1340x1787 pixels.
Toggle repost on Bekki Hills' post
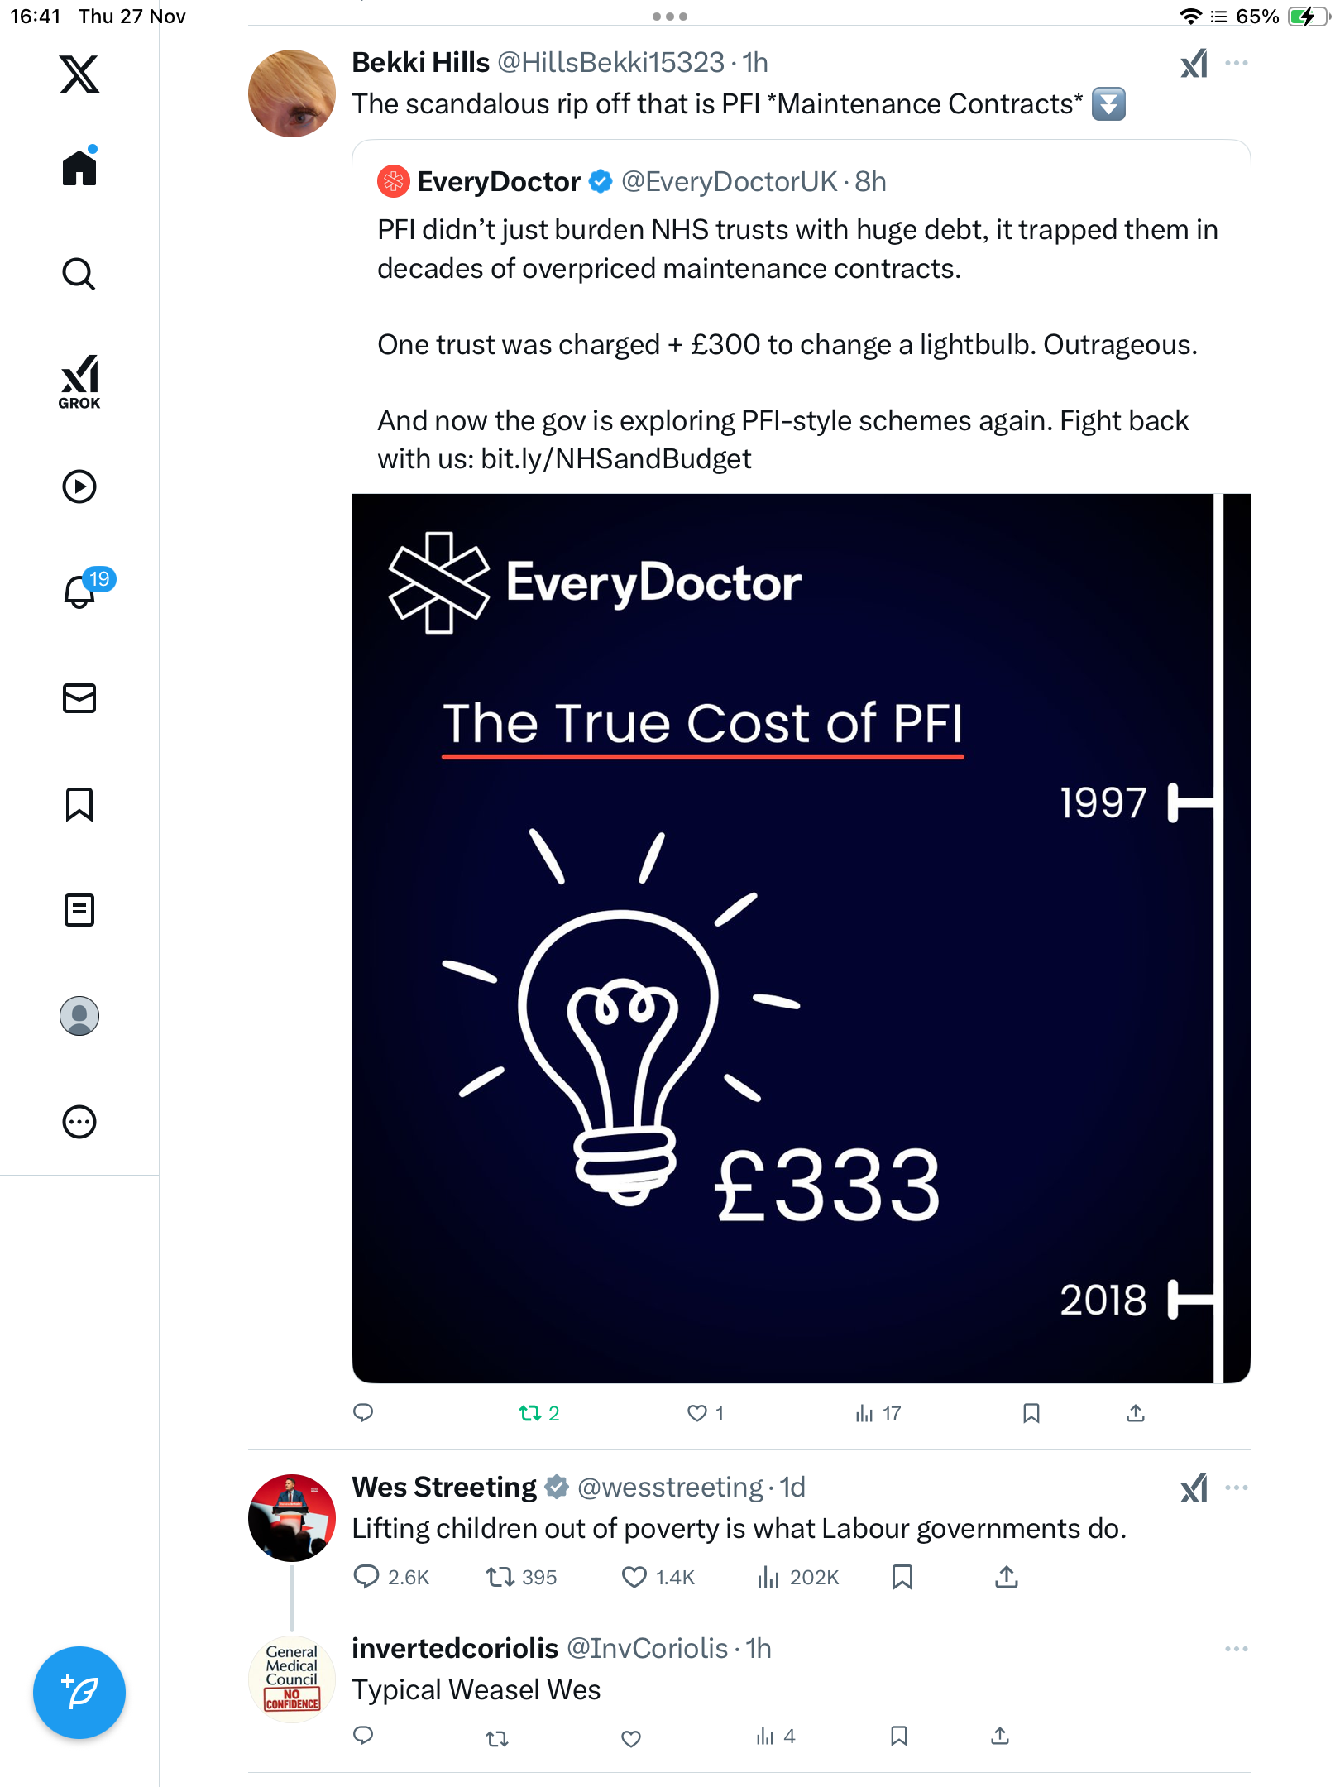click(x=530, y=1413)
